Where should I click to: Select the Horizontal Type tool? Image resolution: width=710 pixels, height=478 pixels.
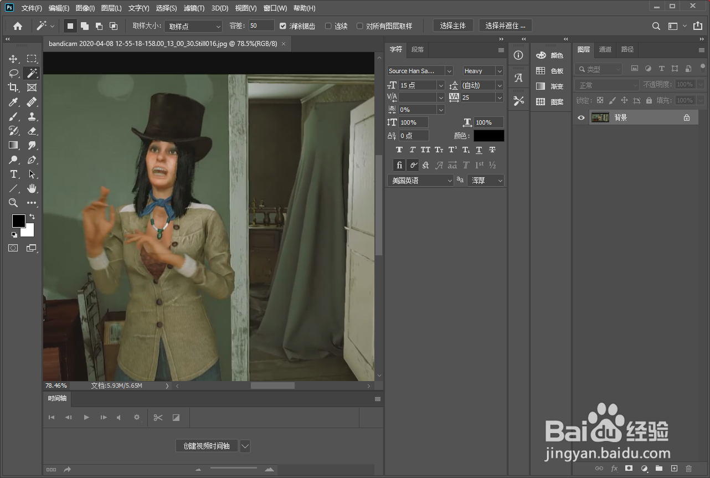point(13,174)
